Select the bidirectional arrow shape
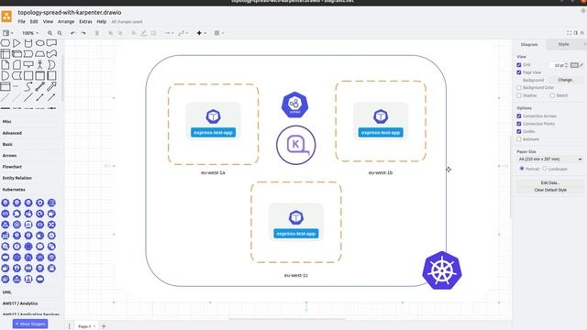Image resolution: width=587 pixels, height=330 pixels. point(40,87)
